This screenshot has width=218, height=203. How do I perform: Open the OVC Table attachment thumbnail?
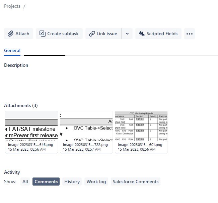pyautogui.click(x=86, y=126)
